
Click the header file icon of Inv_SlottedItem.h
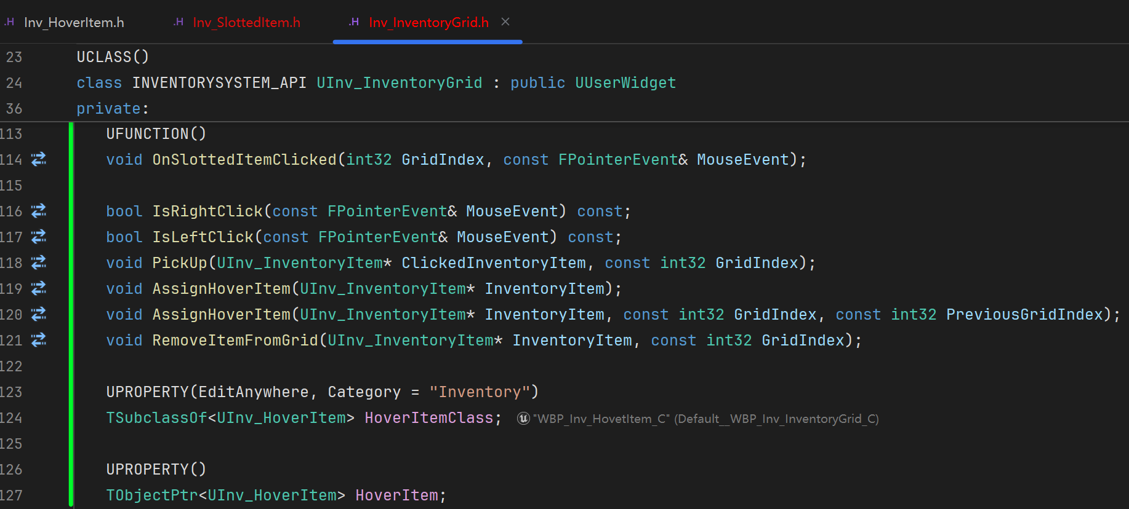[x=179, y=22]
